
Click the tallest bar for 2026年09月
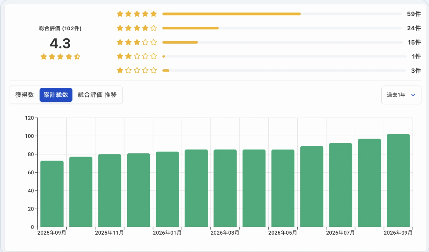pos(398,180)
